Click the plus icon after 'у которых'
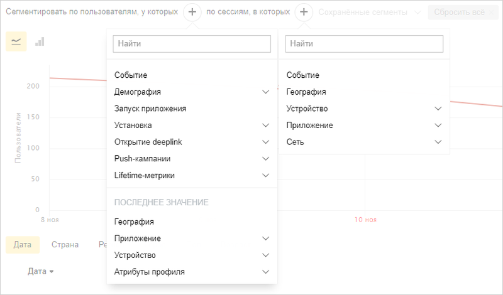Image resolution: width=503 pixels, height=295 pixels. (192, 12)
